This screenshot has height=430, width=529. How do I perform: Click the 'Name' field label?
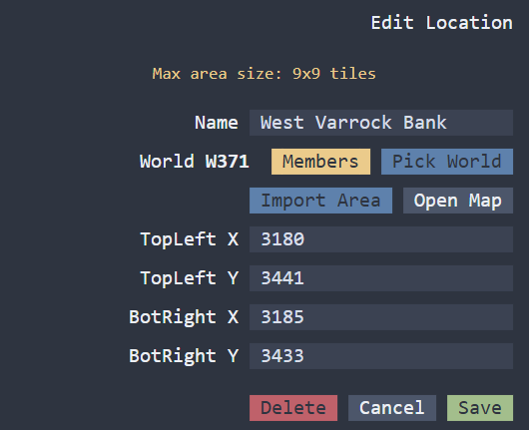(217, 123)
